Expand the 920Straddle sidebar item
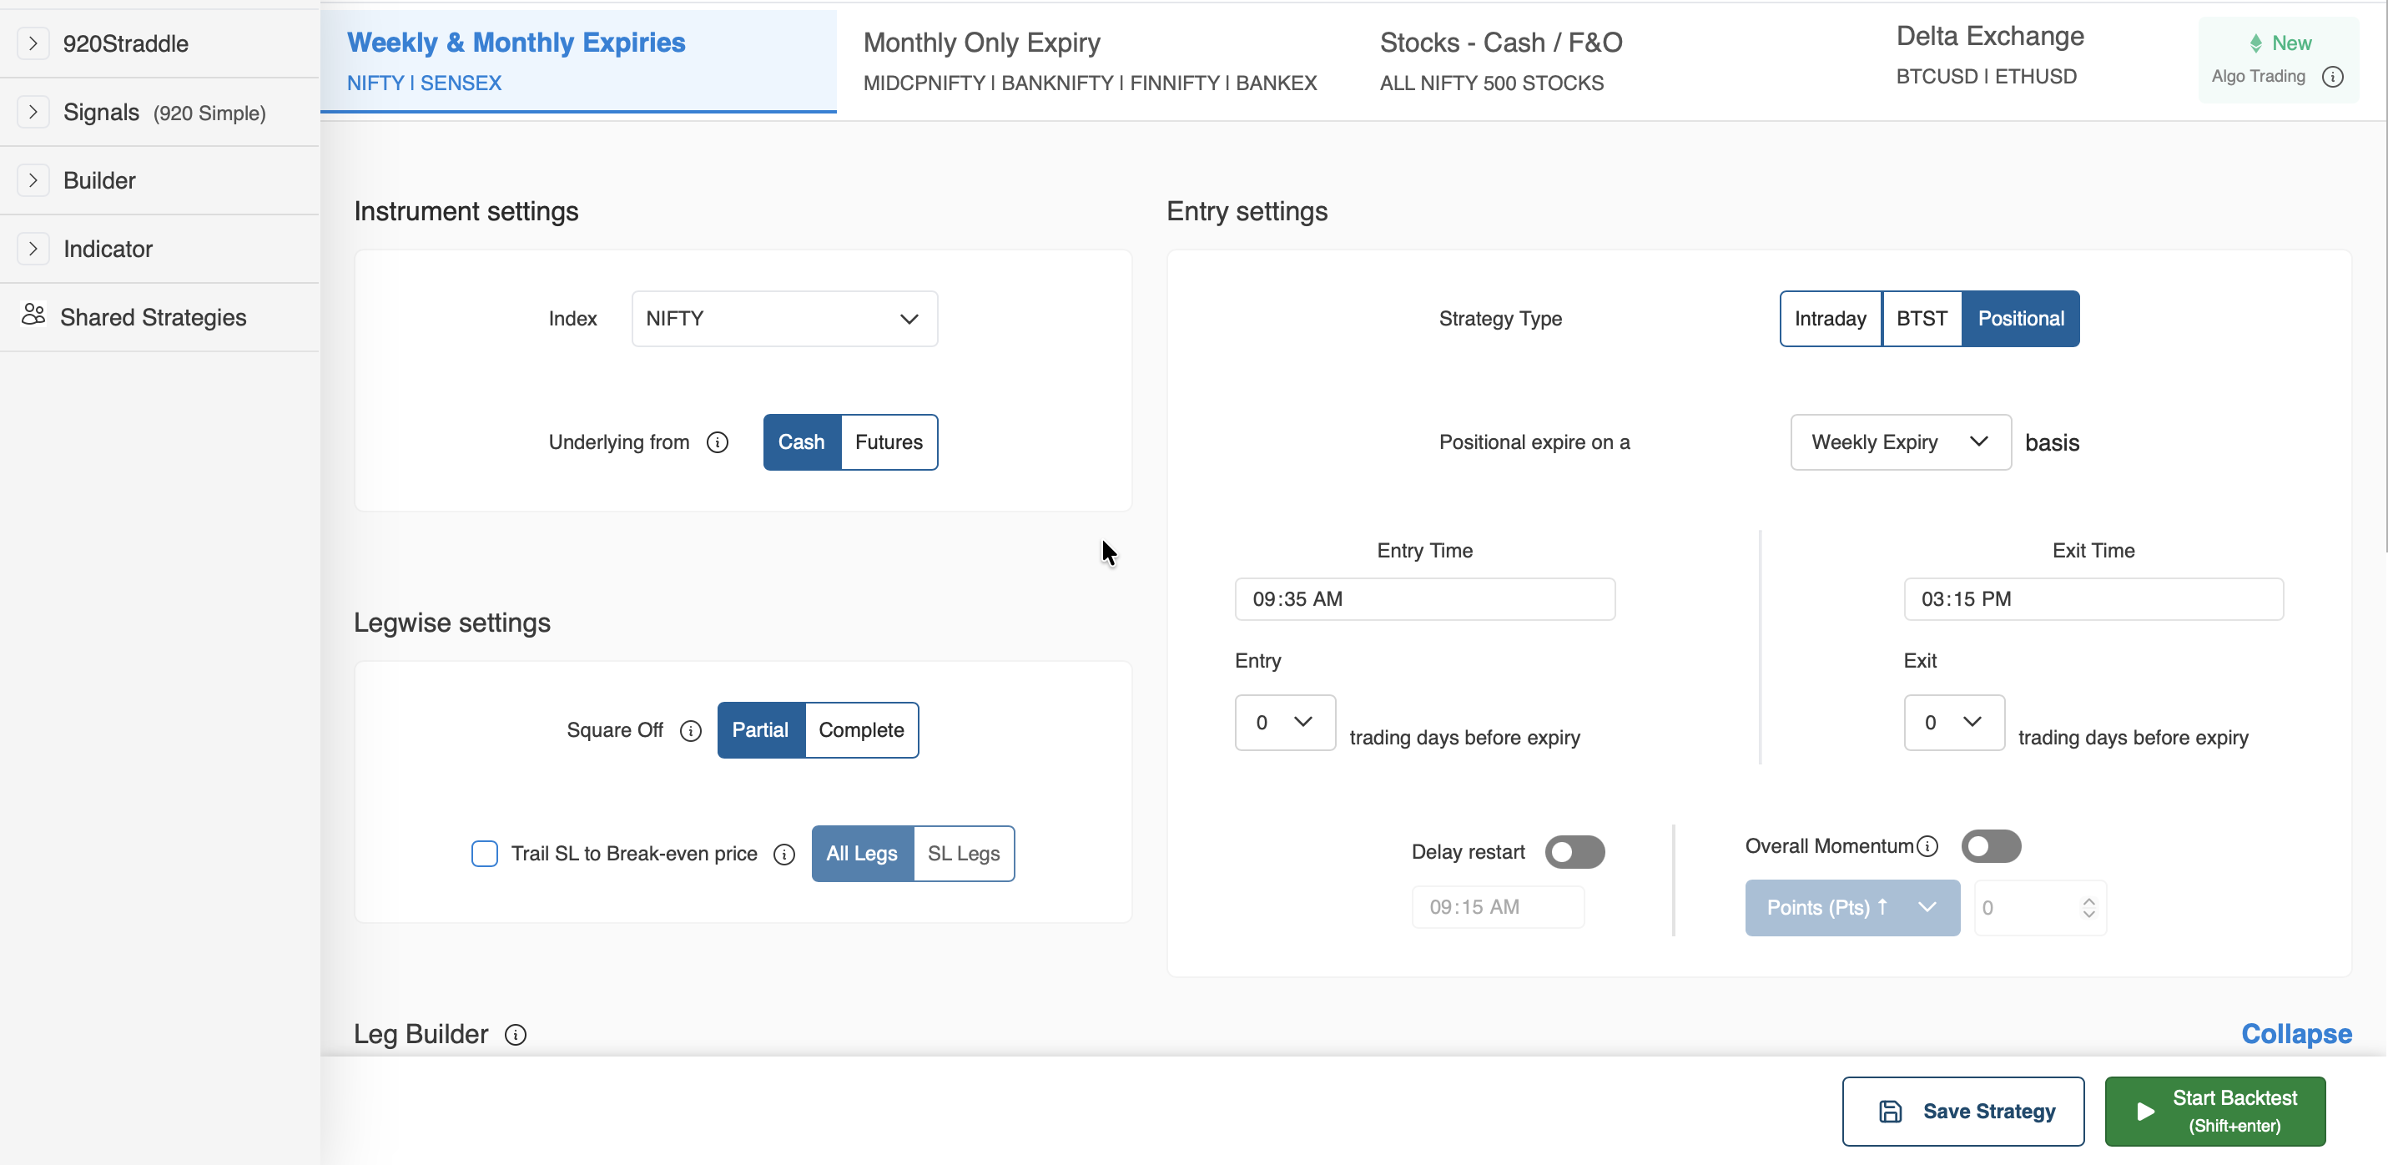The height and width of the screenshot is (1165, 2388). click(x=33, y=43)
